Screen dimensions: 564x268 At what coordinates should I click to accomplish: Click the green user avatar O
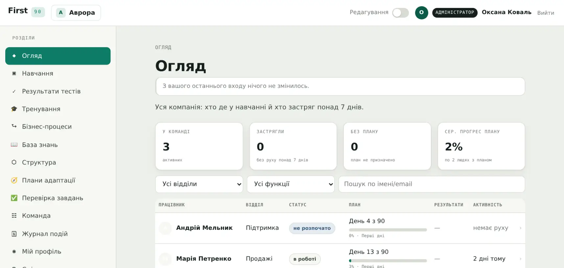click(x=421, y=12)
